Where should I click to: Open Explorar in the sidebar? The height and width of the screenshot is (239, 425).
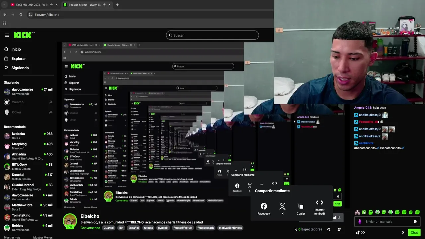(19, 59)
